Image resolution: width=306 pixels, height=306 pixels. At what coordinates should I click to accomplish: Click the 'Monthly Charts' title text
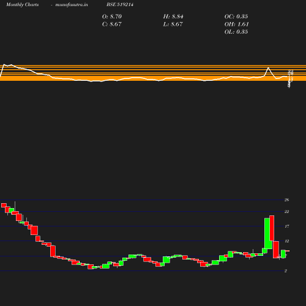point(23,4)
